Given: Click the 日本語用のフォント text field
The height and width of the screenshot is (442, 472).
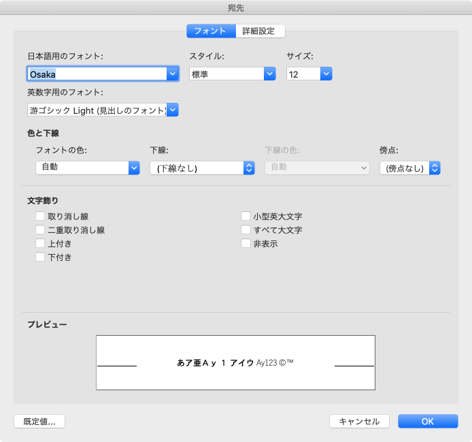Looking at the screenshot, I should click(x=97, y=74).
